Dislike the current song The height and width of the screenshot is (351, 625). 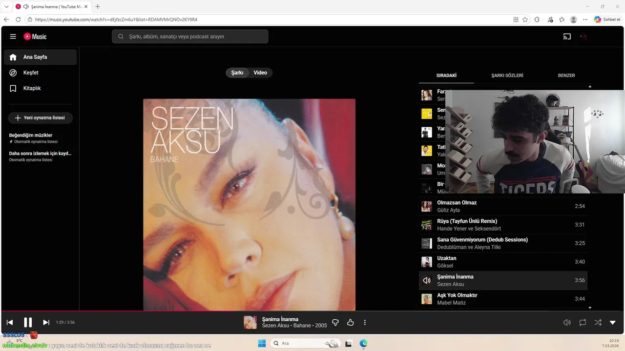[x=335, y=322]
